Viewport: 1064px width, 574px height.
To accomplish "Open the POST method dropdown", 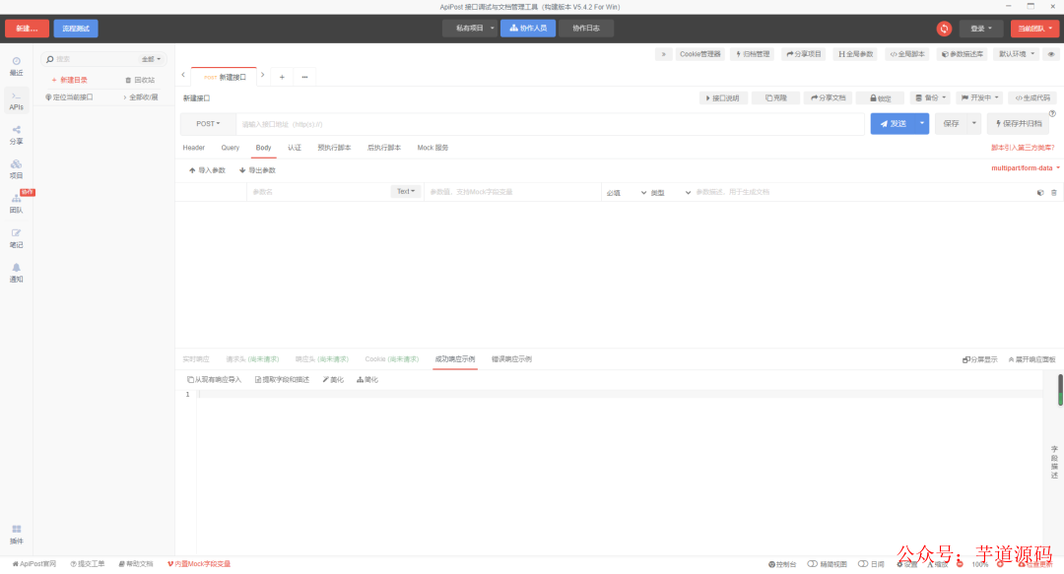I will pos(208,124).
